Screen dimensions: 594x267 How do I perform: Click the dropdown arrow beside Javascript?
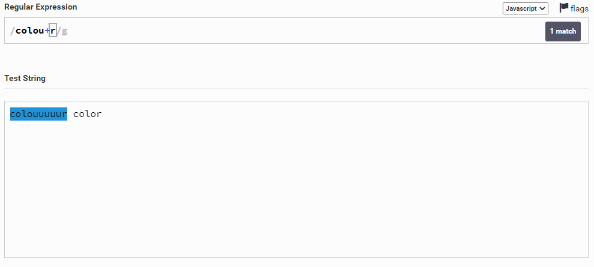542,8
